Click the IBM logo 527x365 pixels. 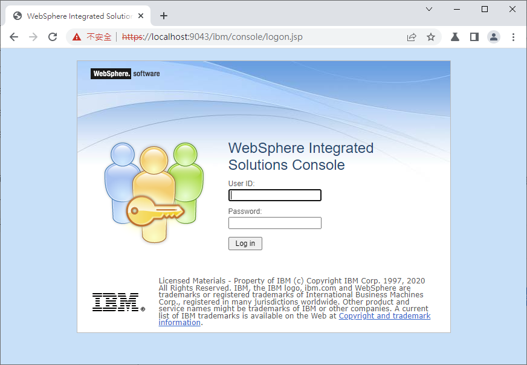point(118,302)
